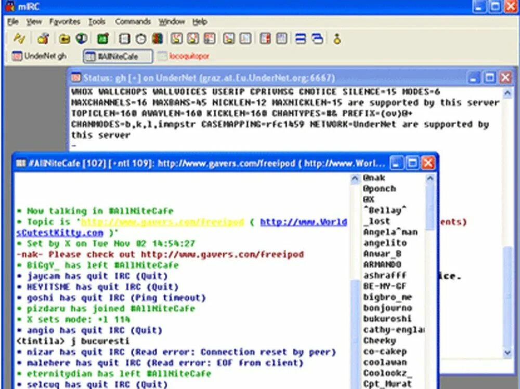Select ashrafff in the nickname list
520x389 pixels.
[385, 276]
